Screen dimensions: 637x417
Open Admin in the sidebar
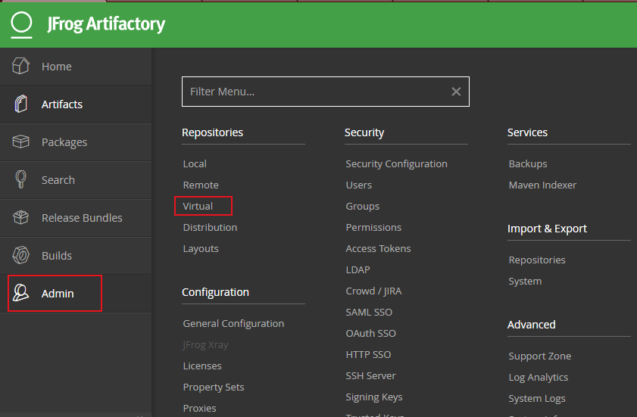(76, 293)
